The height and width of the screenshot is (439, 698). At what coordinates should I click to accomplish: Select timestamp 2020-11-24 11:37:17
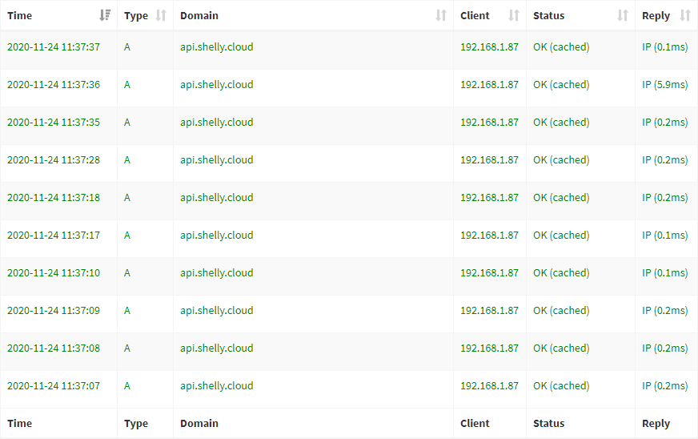tap(54, 236)
